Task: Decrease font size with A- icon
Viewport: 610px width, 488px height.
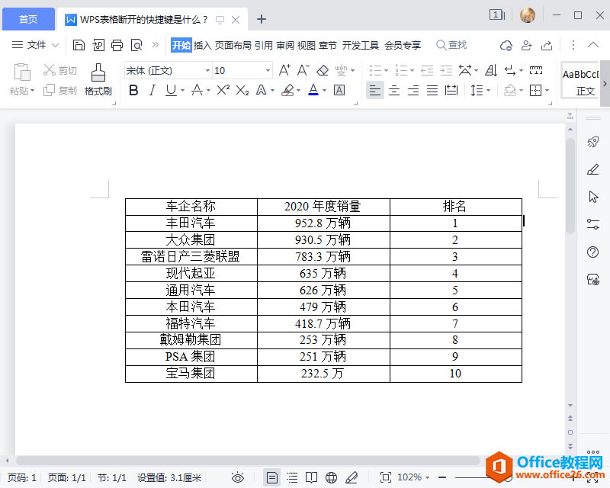Action: pos(303,70)
